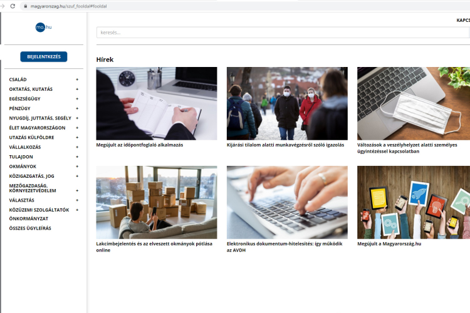470x313 pixels.
Task: Expand TULAJDON plus icon
Action: coord(77,156)
